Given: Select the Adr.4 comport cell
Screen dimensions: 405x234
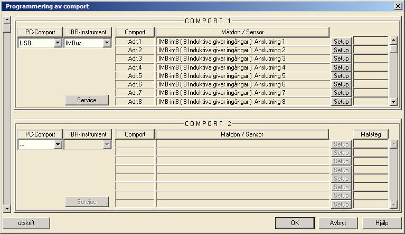Looking at the screenshot, I should click(x=135, y=67).
